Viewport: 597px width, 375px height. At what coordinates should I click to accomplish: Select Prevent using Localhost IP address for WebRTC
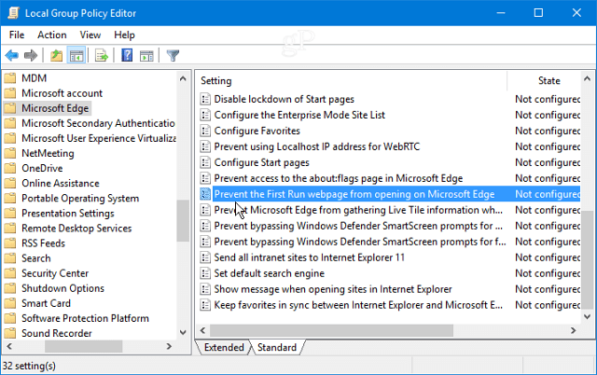tap(317, 147)
